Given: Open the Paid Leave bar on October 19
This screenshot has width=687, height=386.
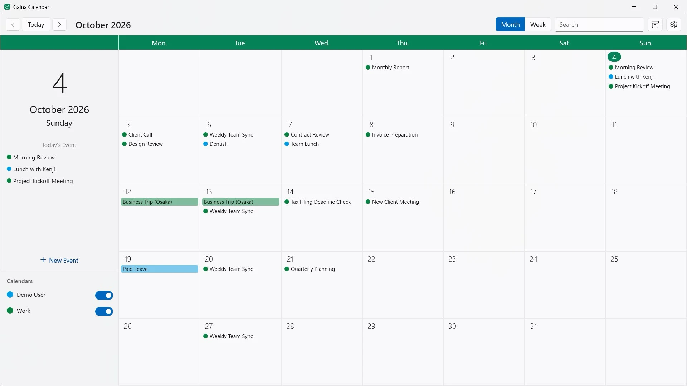Looking at the screenshot, I should [159, 269].
